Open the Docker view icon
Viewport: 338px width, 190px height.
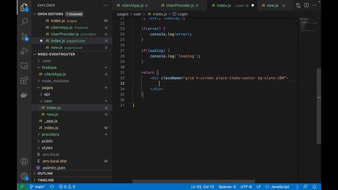pos(24,95)
